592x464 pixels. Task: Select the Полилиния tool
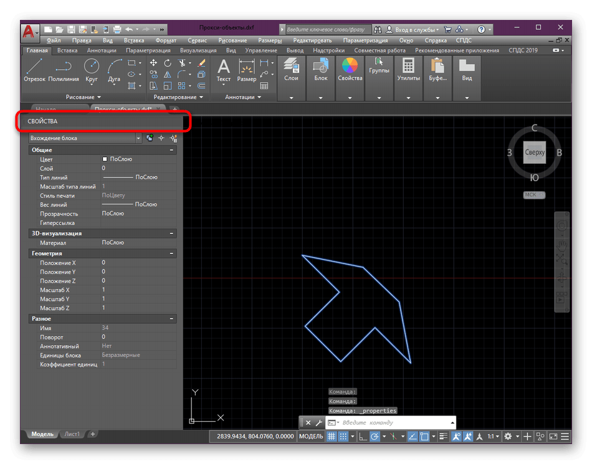64,70
